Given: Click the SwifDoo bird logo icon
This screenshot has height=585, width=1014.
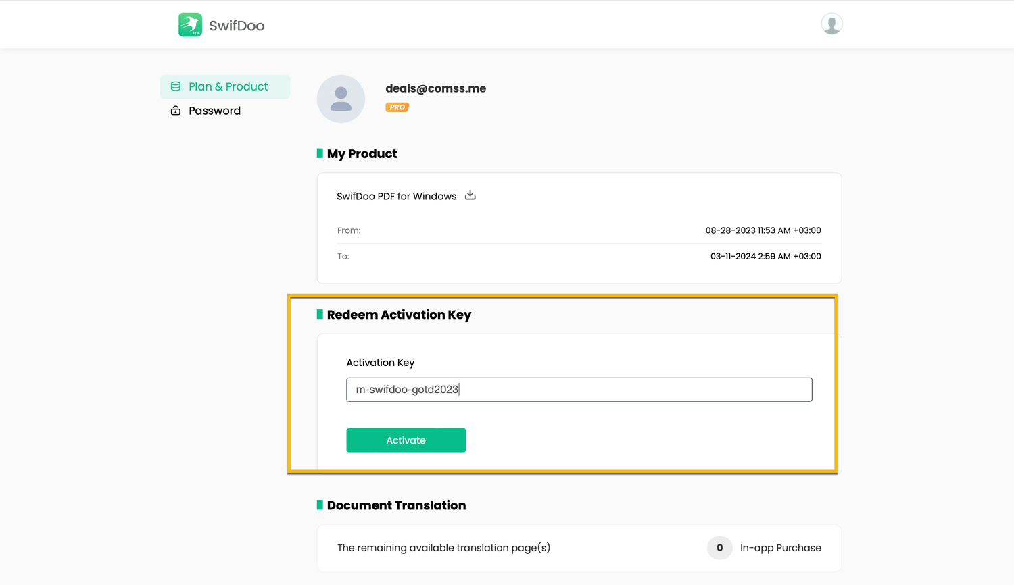Looking at the screenshot, I should tap(190, 25).
